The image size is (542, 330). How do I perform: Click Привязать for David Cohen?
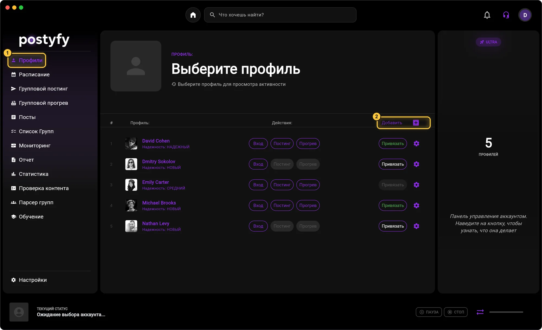[393, 143]
